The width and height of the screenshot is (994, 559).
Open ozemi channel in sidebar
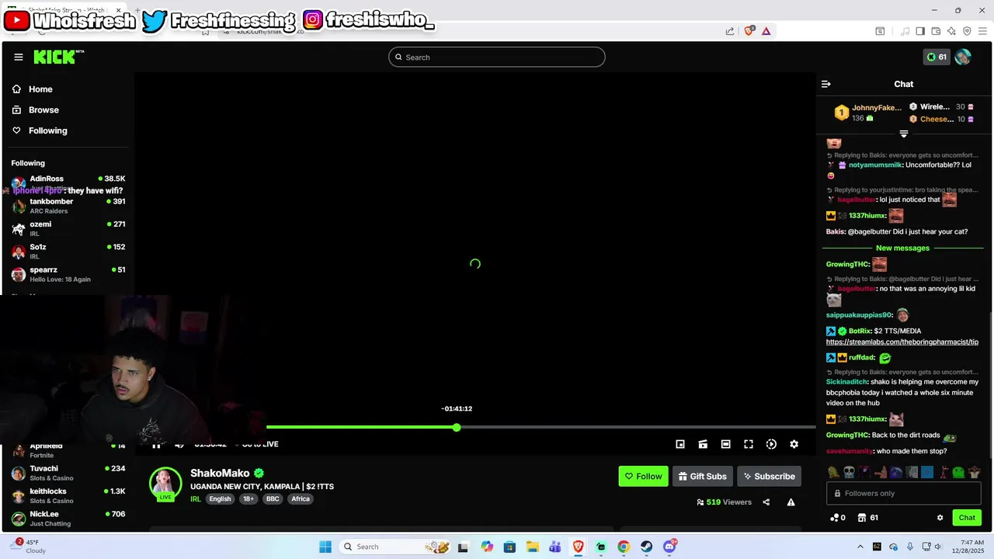[68, 228]
